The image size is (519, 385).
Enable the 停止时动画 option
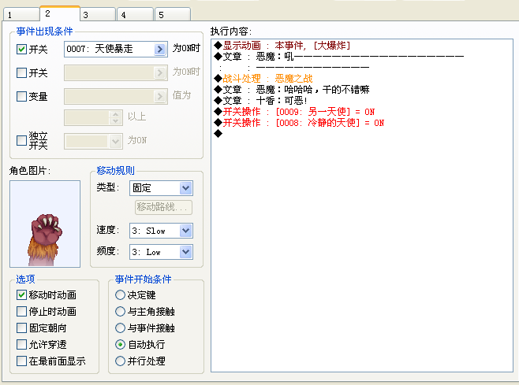[21, 311]
